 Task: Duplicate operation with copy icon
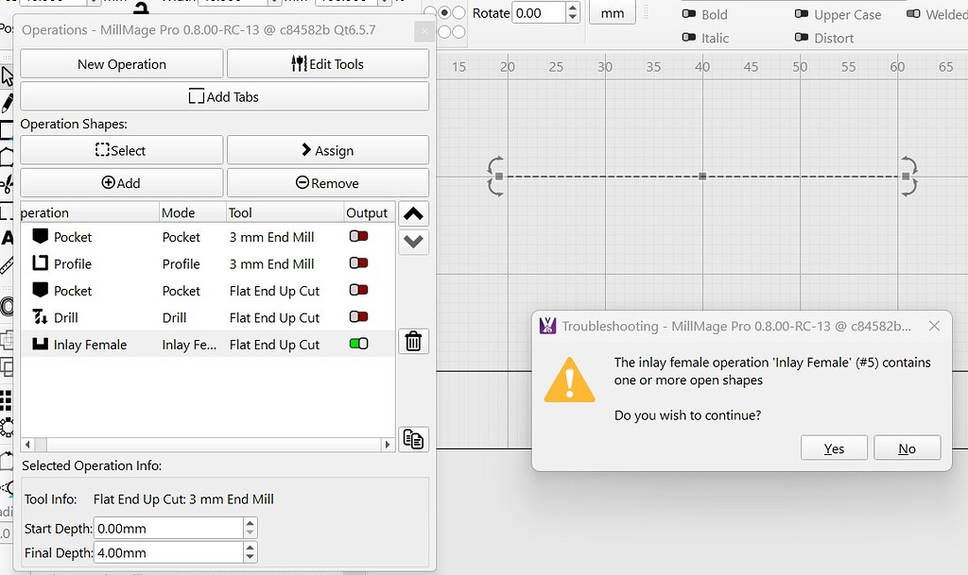pos(414,439)
